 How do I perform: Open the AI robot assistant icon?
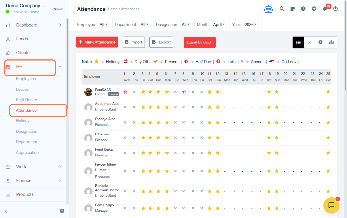click(x=268, y=9)
